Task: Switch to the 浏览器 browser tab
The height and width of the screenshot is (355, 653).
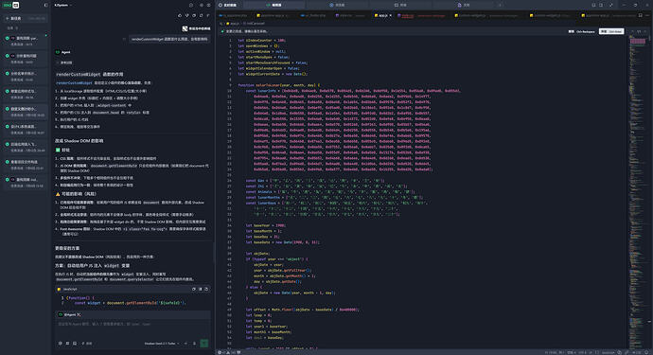Action: tap(337, 5)
